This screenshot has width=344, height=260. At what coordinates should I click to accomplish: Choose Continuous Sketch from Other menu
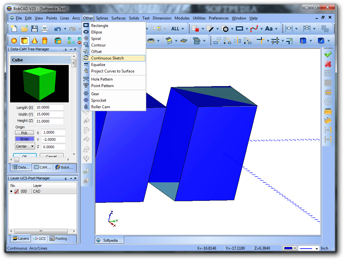click(x=114, y=58)
